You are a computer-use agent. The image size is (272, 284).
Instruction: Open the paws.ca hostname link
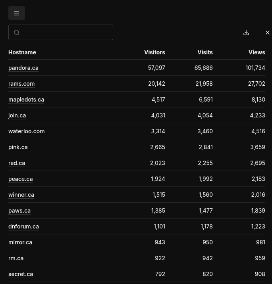pyautogui.click(x=19, y=211)
